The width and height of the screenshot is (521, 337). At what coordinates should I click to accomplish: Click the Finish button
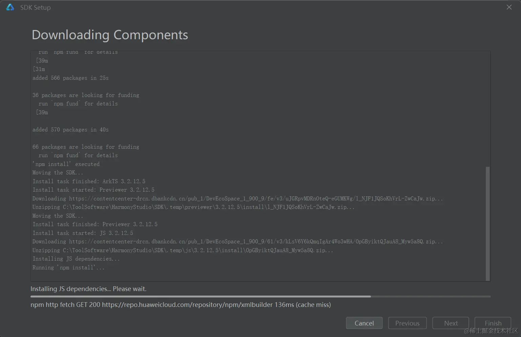tap(493, 323)
